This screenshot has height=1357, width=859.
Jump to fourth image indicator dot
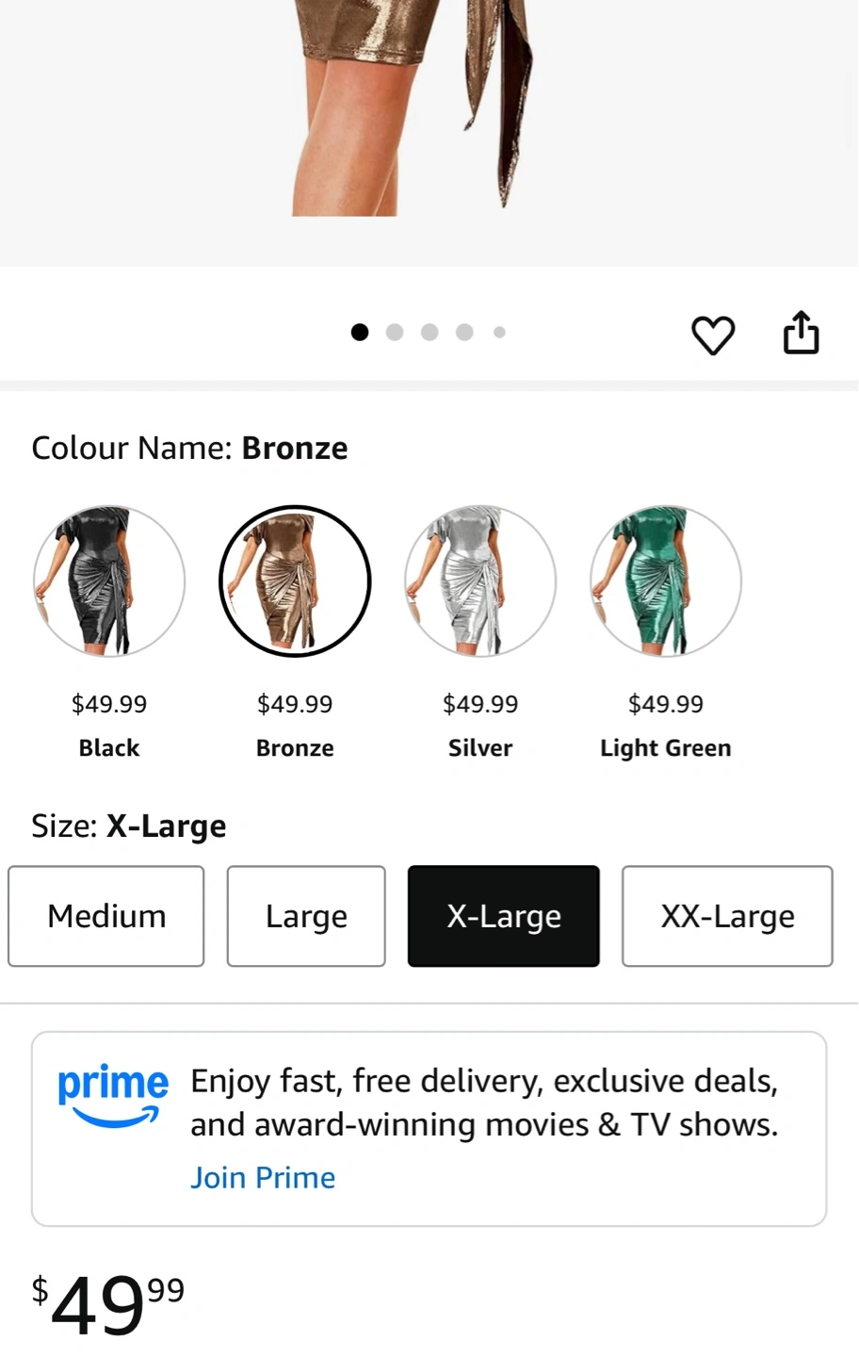(x=464, y=332)
